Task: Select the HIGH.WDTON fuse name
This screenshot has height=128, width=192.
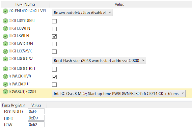Action: 20,44
